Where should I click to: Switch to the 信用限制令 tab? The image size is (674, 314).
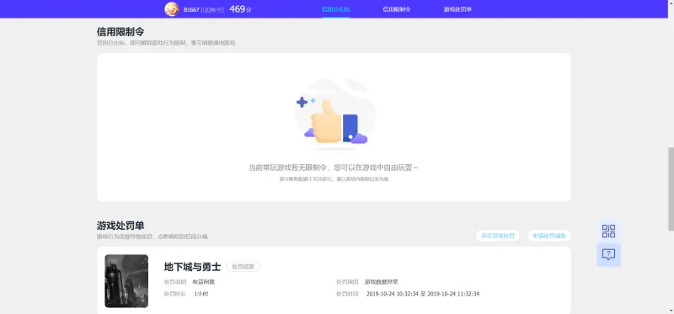coord(396,9)
